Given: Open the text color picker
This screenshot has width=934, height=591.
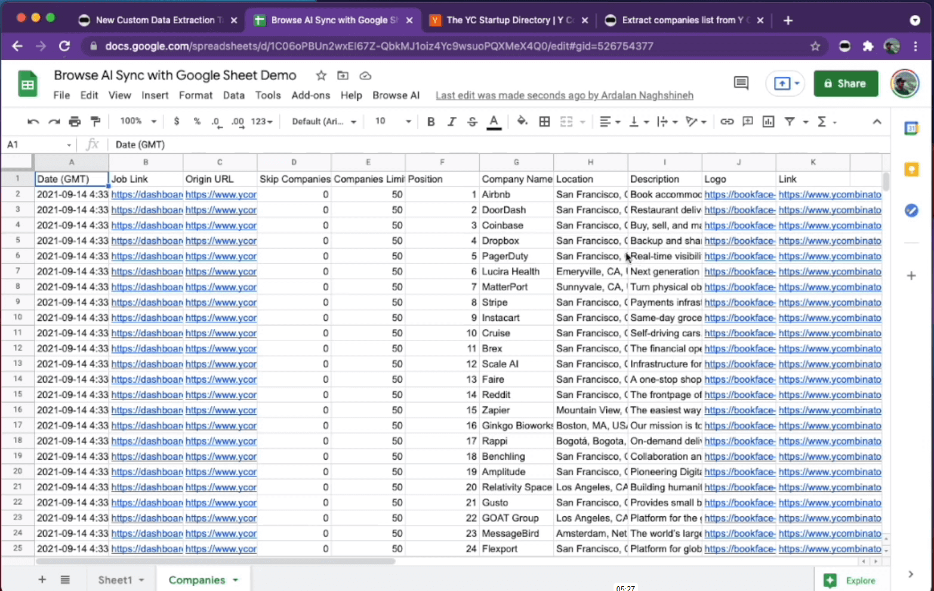Looking at the screenshot, I should click(x=494, y=122).
